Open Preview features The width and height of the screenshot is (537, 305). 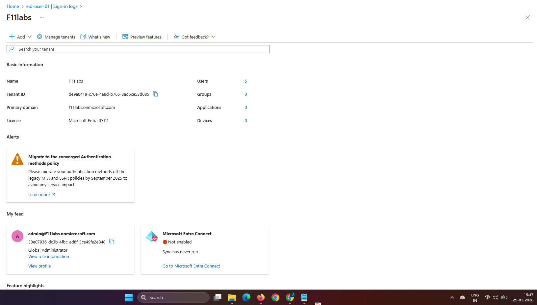[x=142, y=37]
